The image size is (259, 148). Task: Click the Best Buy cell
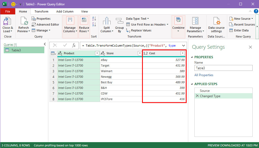point(121,82)
